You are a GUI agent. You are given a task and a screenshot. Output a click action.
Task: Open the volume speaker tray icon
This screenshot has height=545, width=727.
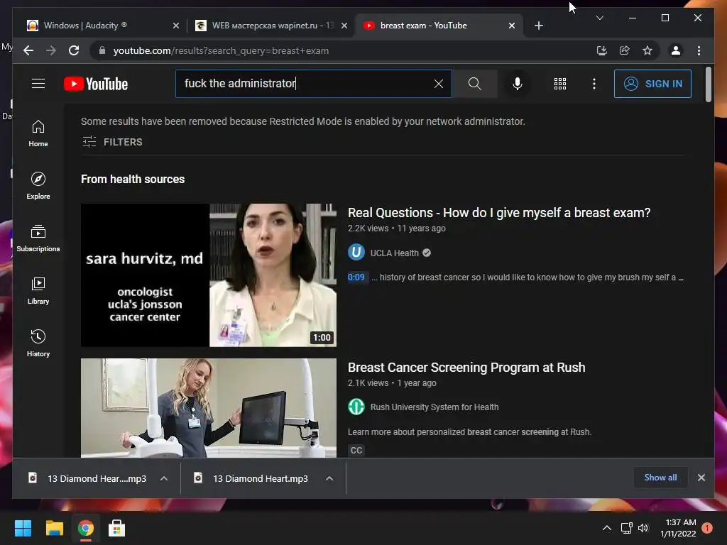pos(643,528)
